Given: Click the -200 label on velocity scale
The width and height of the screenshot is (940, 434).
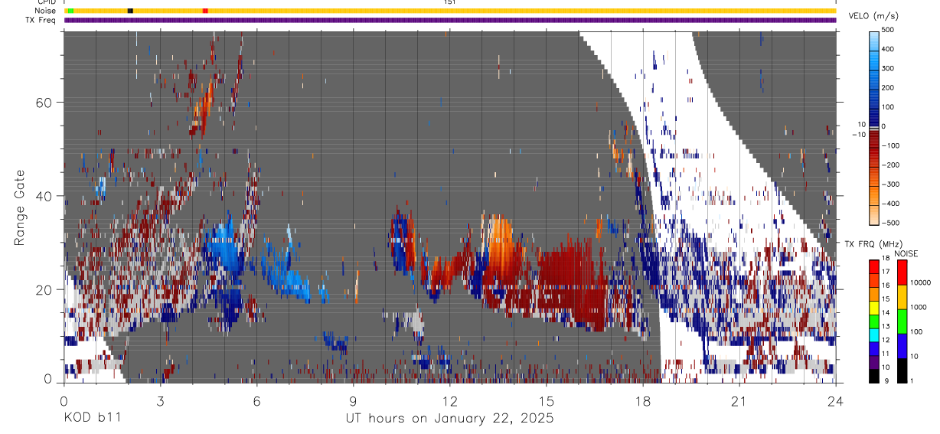Looking at the screenshot, I should [890, 165].
